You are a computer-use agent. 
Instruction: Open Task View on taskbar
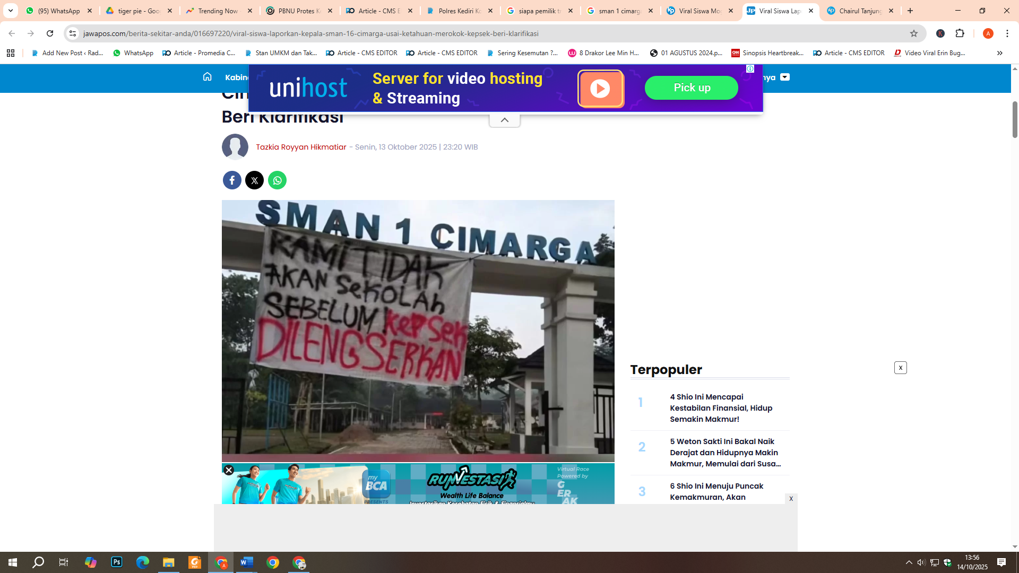pos(64,562)
